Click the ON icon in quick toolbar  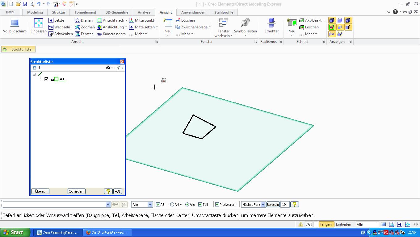click(x=64, y=4)
